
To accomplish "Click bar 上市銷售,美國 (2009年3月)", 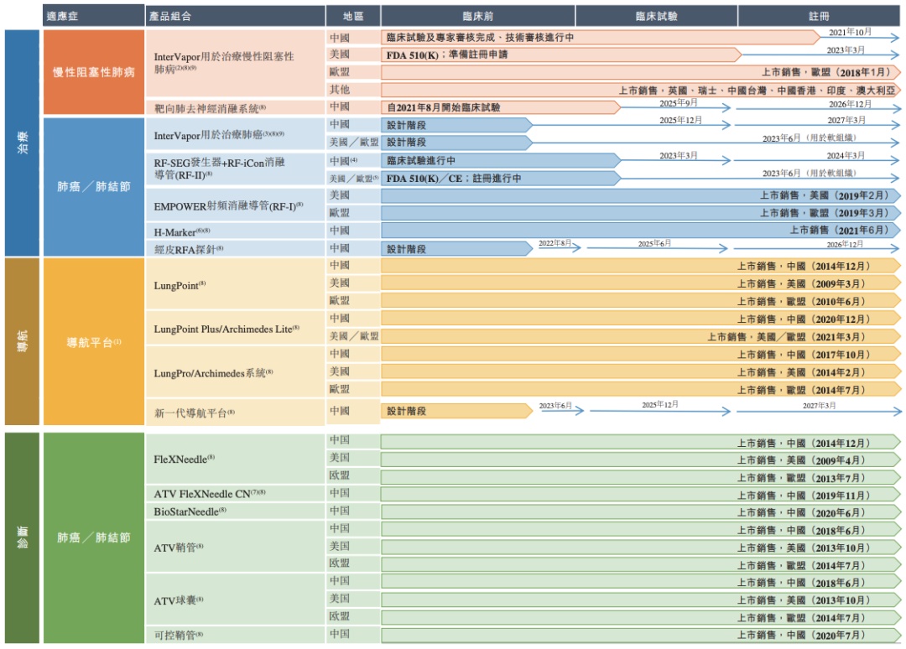I will pos(641,283).
